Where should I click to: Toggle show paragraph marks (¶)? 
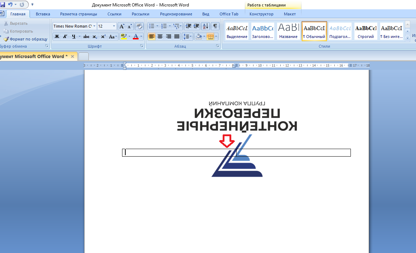click(x=215, y=26)
